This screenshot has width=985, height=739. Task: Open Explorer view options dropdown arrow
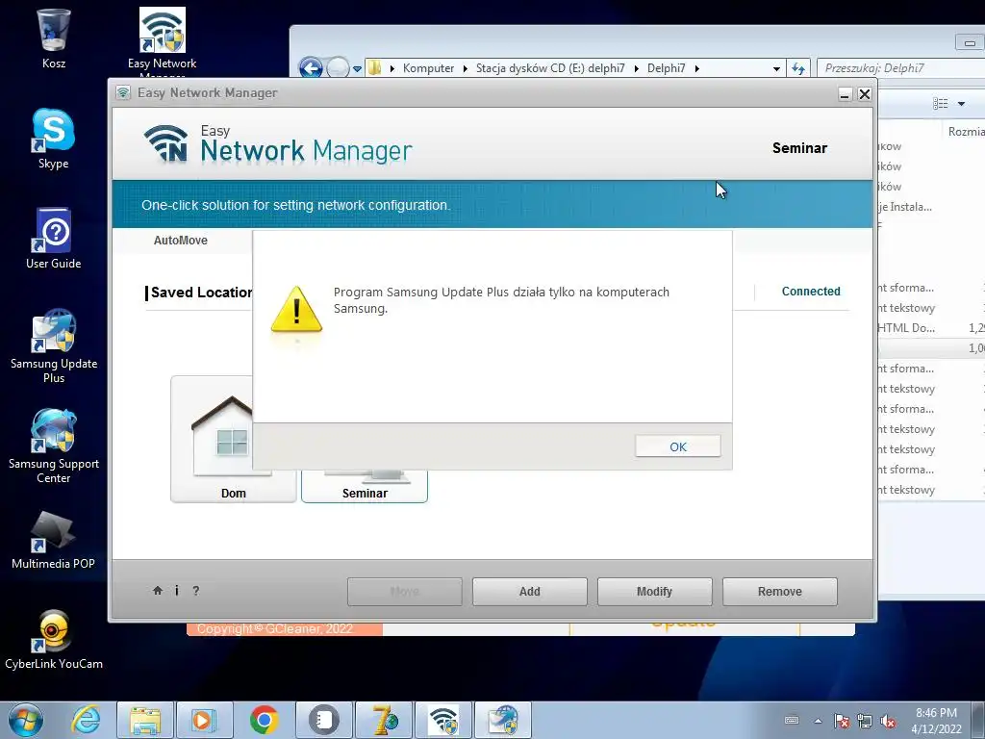pyautogui.click(x=961, y=104)
